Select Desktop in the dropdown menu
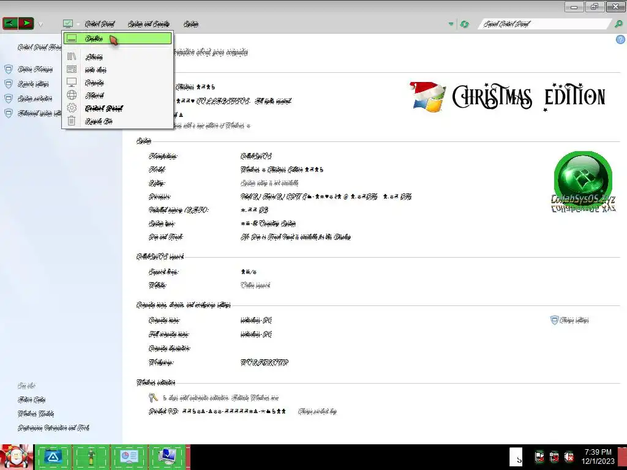 pos(118,39)
